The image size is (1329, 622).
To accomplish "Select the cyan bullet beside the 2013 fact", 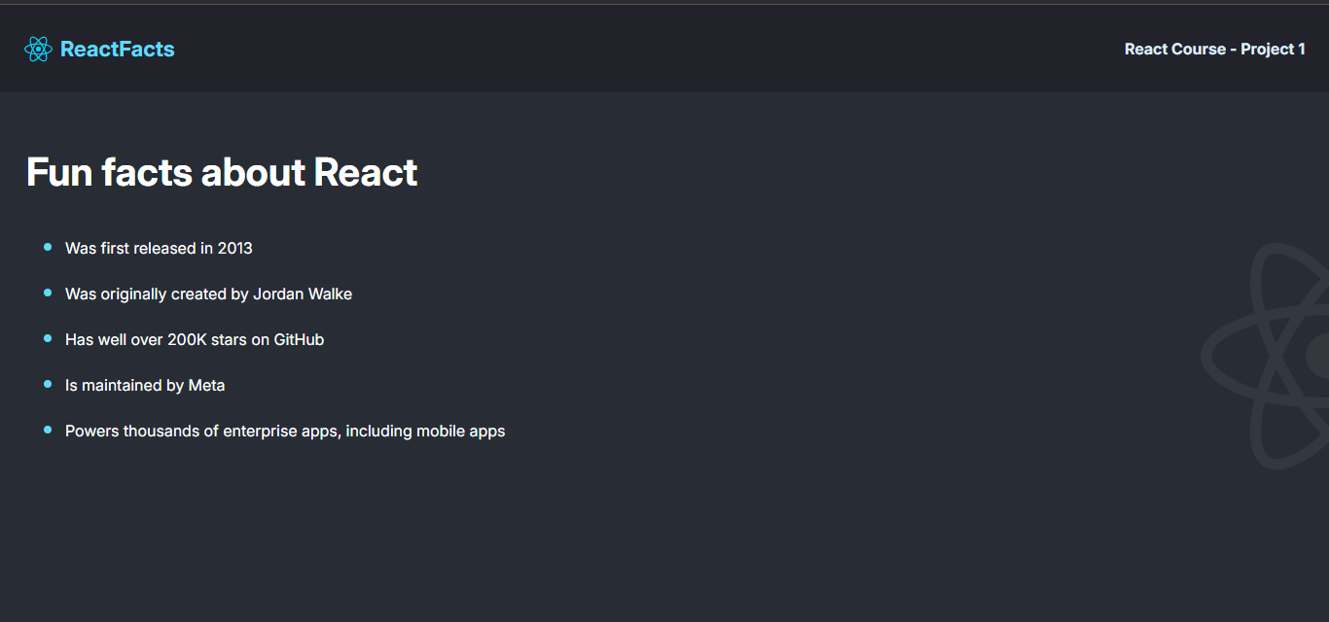I will tap(46, 248).
